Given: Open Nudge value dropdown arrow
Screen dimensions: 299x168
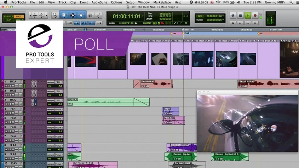Looking at the screenshot, I should [x=223, y=20].
